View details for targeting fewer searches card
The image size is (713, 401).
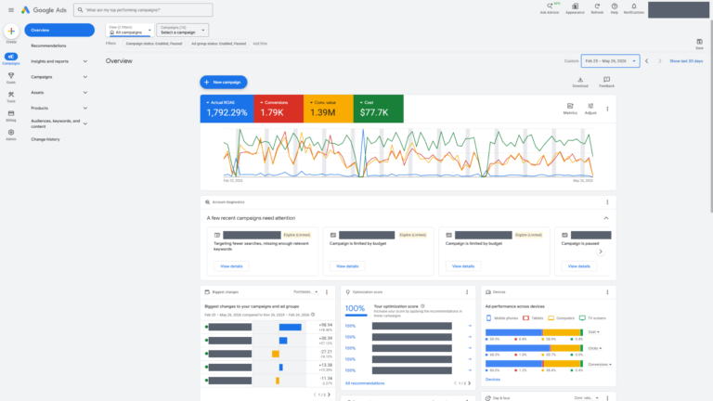click(x=231, y=266)
